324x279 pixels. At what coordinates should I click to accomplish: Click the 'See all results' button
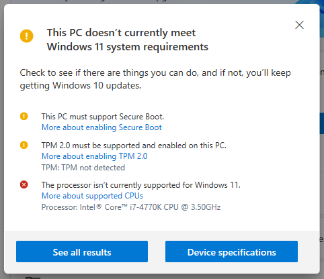click(82, 252)
